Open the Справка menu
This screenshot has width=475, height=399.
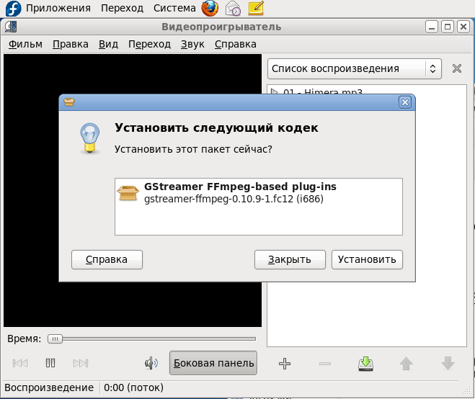click(236, 44)
